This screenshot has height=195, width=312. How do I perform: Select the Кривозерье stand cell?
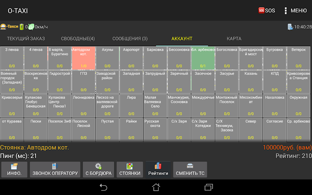tap(12, 106)
